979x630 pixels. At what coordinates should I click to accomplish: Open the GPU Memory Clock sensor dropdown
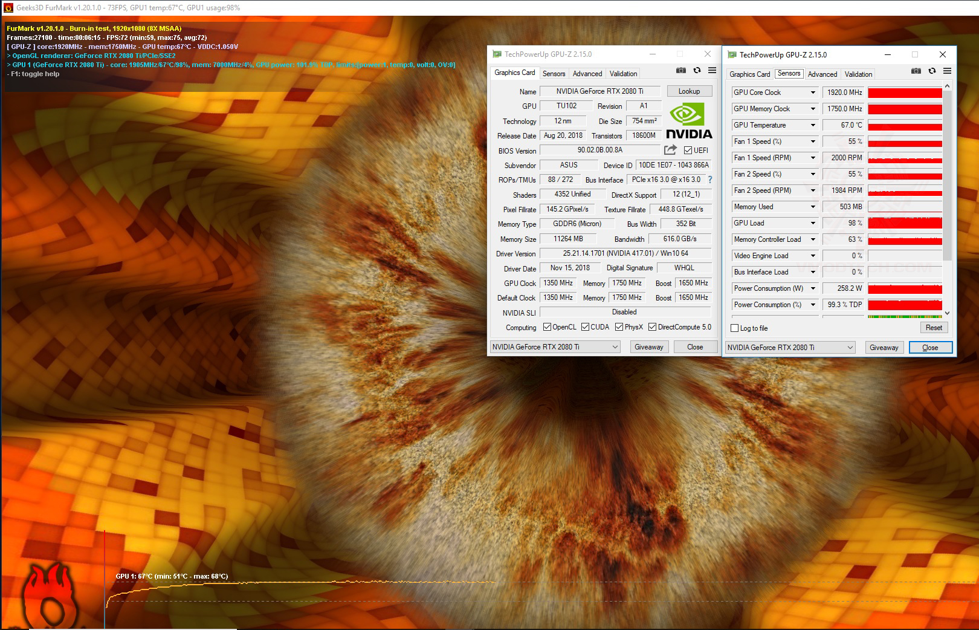click(x=813, y=109)
